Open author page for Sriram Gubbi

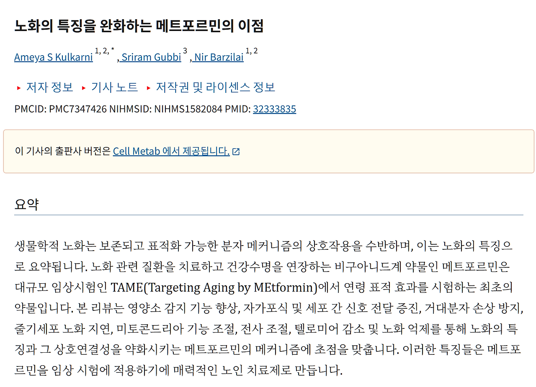click(150, 57)
